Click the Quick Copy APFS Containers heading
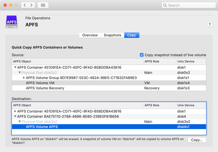The width and height of the screenshot is (218, 152). tap(47, 47)
